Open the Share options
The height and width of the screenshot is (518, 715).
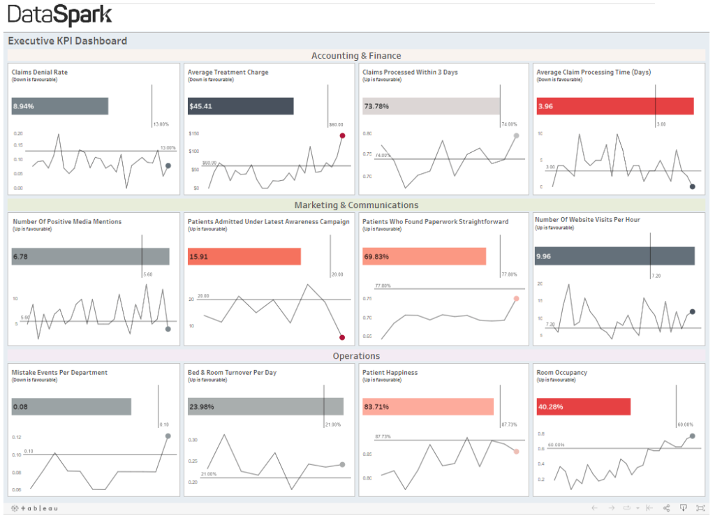point(666,508)
